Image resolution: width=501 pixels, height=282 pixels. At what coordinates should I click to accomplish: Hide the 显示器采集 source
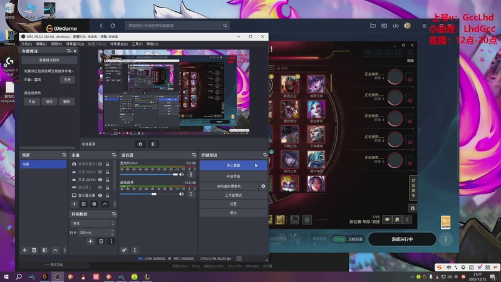point(100,196)
